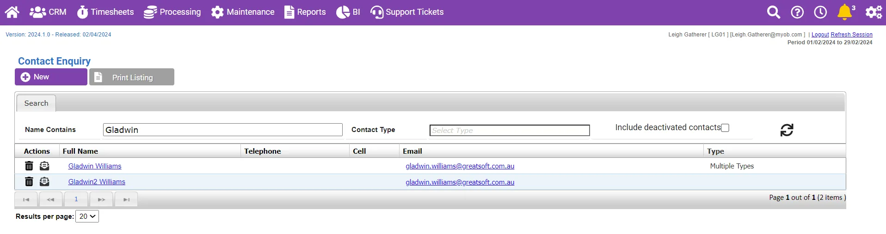Open the help question mark icon
The image size is (886, 234).
pyautogui.click(x=797, y=12)
